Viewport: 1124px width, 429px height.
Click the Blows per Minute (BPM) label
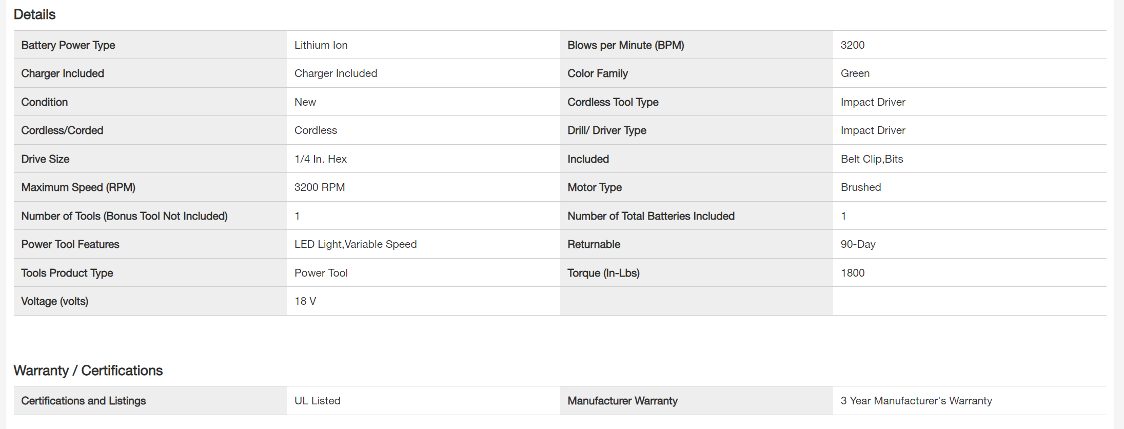pos(625,45)
